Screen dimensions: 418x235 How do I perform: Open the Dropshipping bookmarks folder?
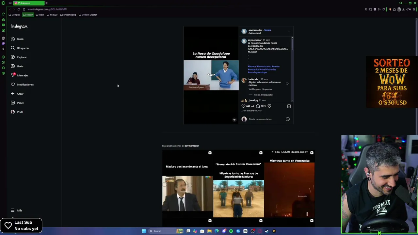tap(68, 15)
